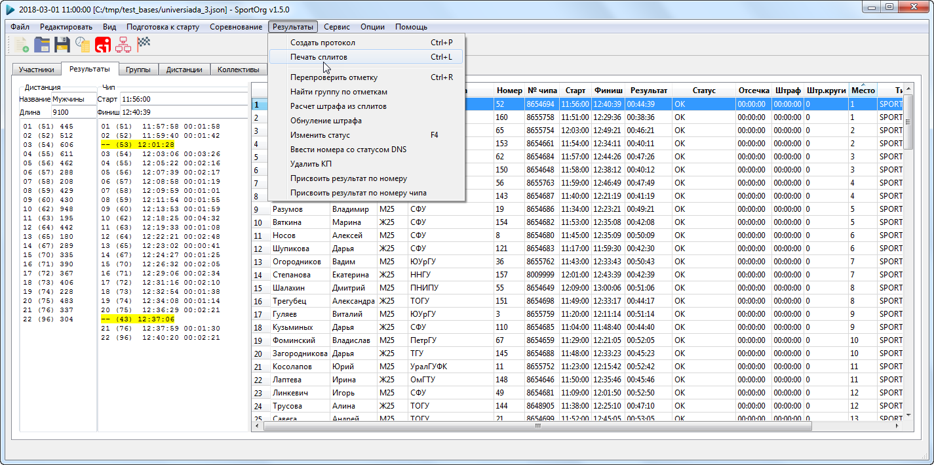The height and width of the screenshot is (465, 934).
Task: Choose Присвоить результат по номеру
Action: 367,178
